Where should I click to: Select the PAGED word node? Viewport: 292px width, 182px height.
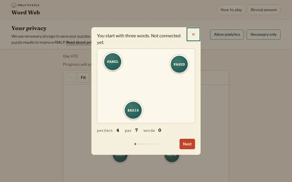pos(179,64)
